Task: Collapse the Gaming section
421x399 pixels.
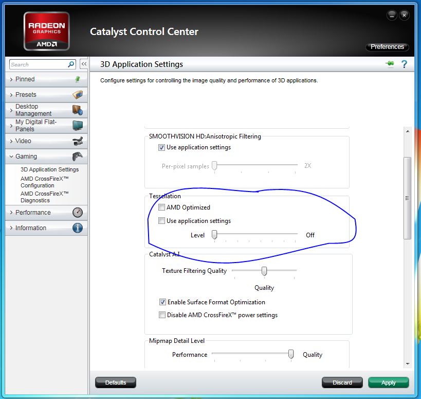Action: [x=11, y=156]
